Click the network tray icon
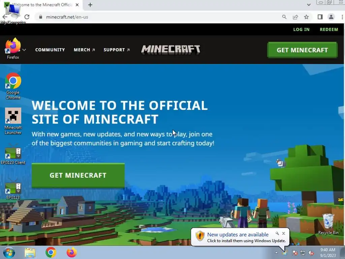The image size is (345, 259). click(x=303, y=253)
